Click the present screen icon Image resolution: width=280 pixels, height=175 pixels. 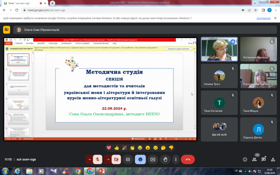[152, 159]
